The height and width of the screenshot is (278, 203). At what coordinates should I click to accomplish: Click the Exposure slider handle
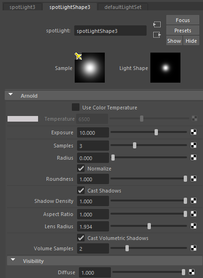156,132
